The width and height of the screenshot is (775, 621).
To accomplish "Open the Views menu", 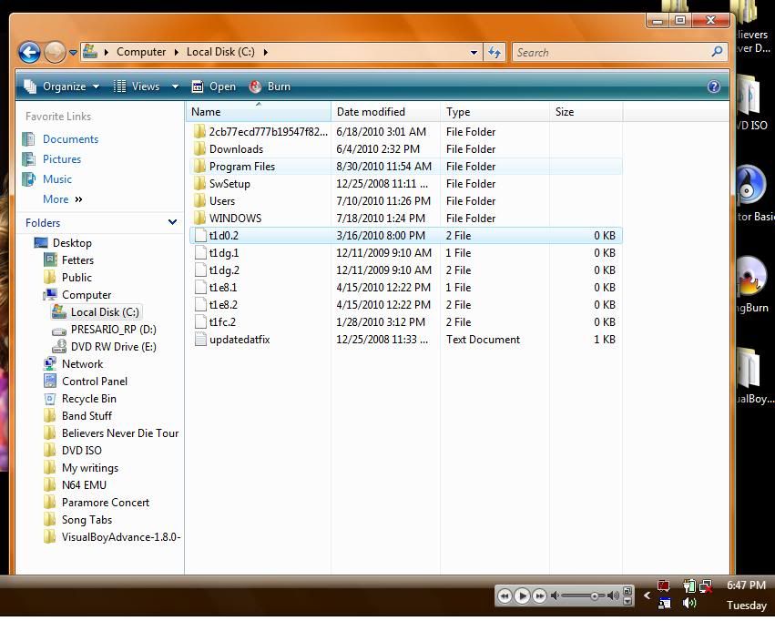I will 137,87.
